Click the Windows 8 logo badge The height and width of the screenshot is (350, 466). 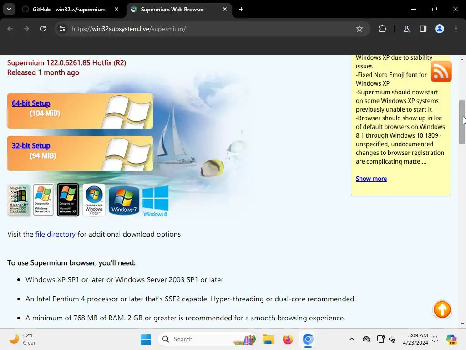click(156, 201)
